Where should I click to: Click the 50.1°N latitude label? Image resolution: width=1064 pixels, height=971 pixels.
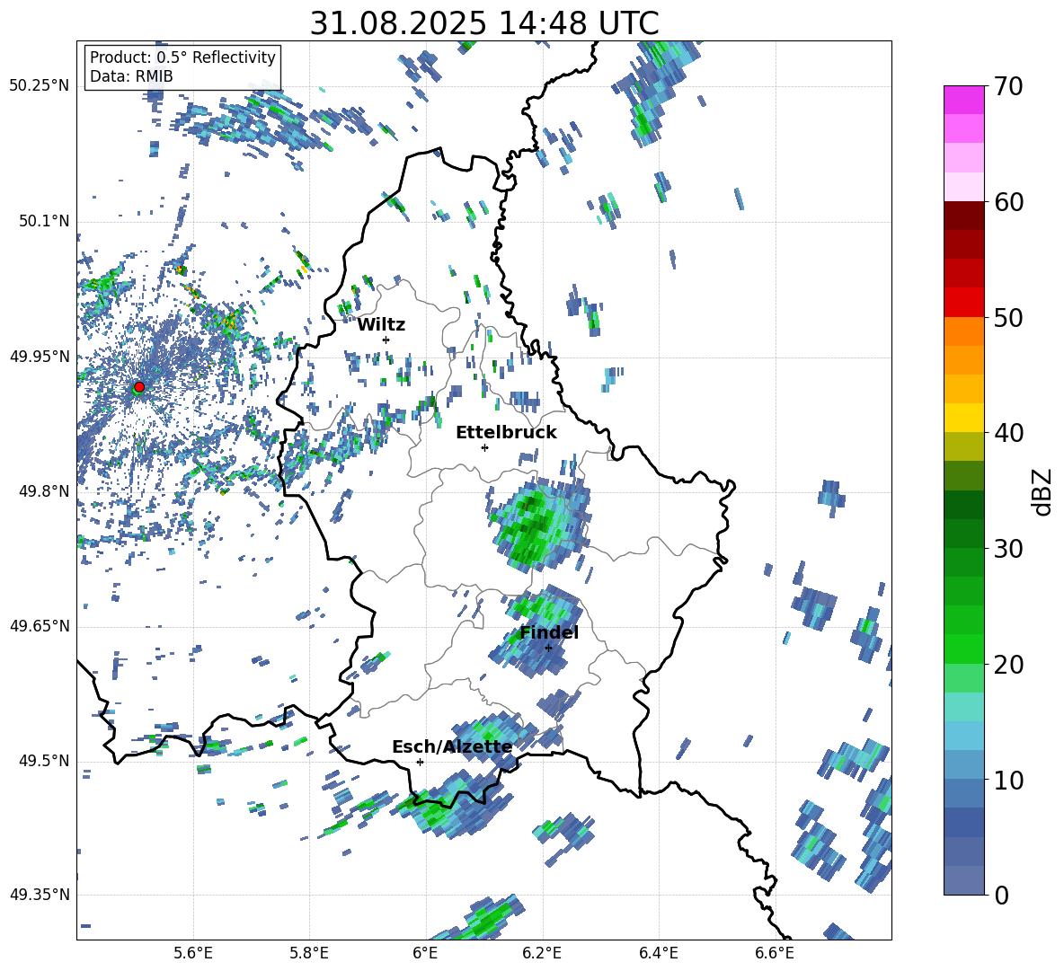tap(43, 221)
